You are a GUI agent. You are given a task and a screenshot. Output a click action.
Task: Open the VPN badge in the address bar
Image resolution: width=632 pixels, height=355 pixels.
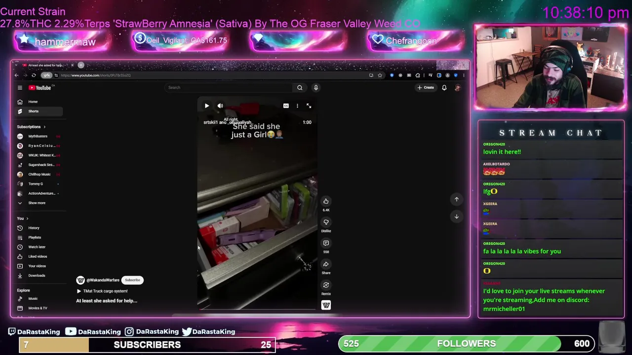[46, 75]
